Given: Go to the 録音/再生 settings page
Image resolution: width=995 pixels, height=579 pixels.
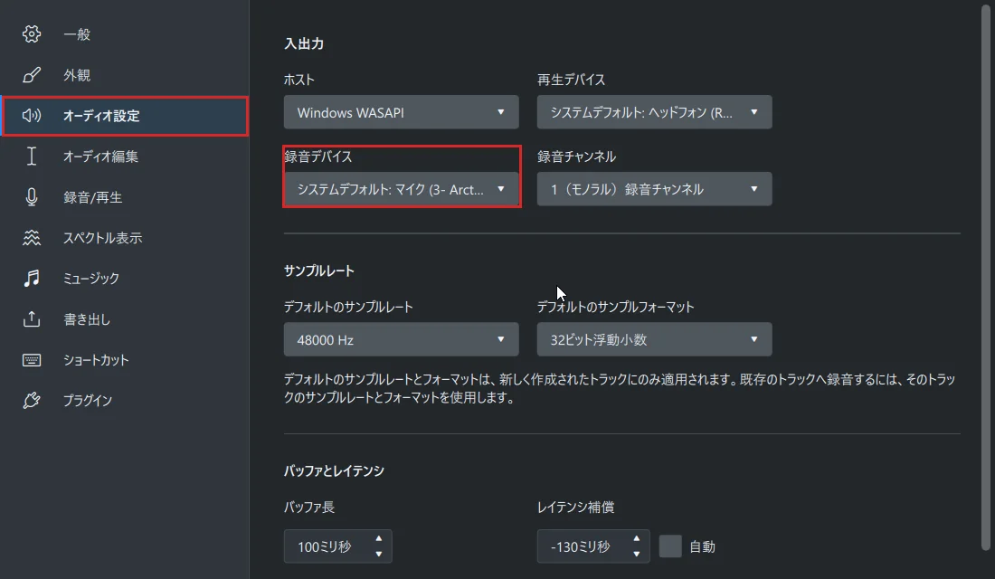Looking at the screenshot, I should click(125, 197).
